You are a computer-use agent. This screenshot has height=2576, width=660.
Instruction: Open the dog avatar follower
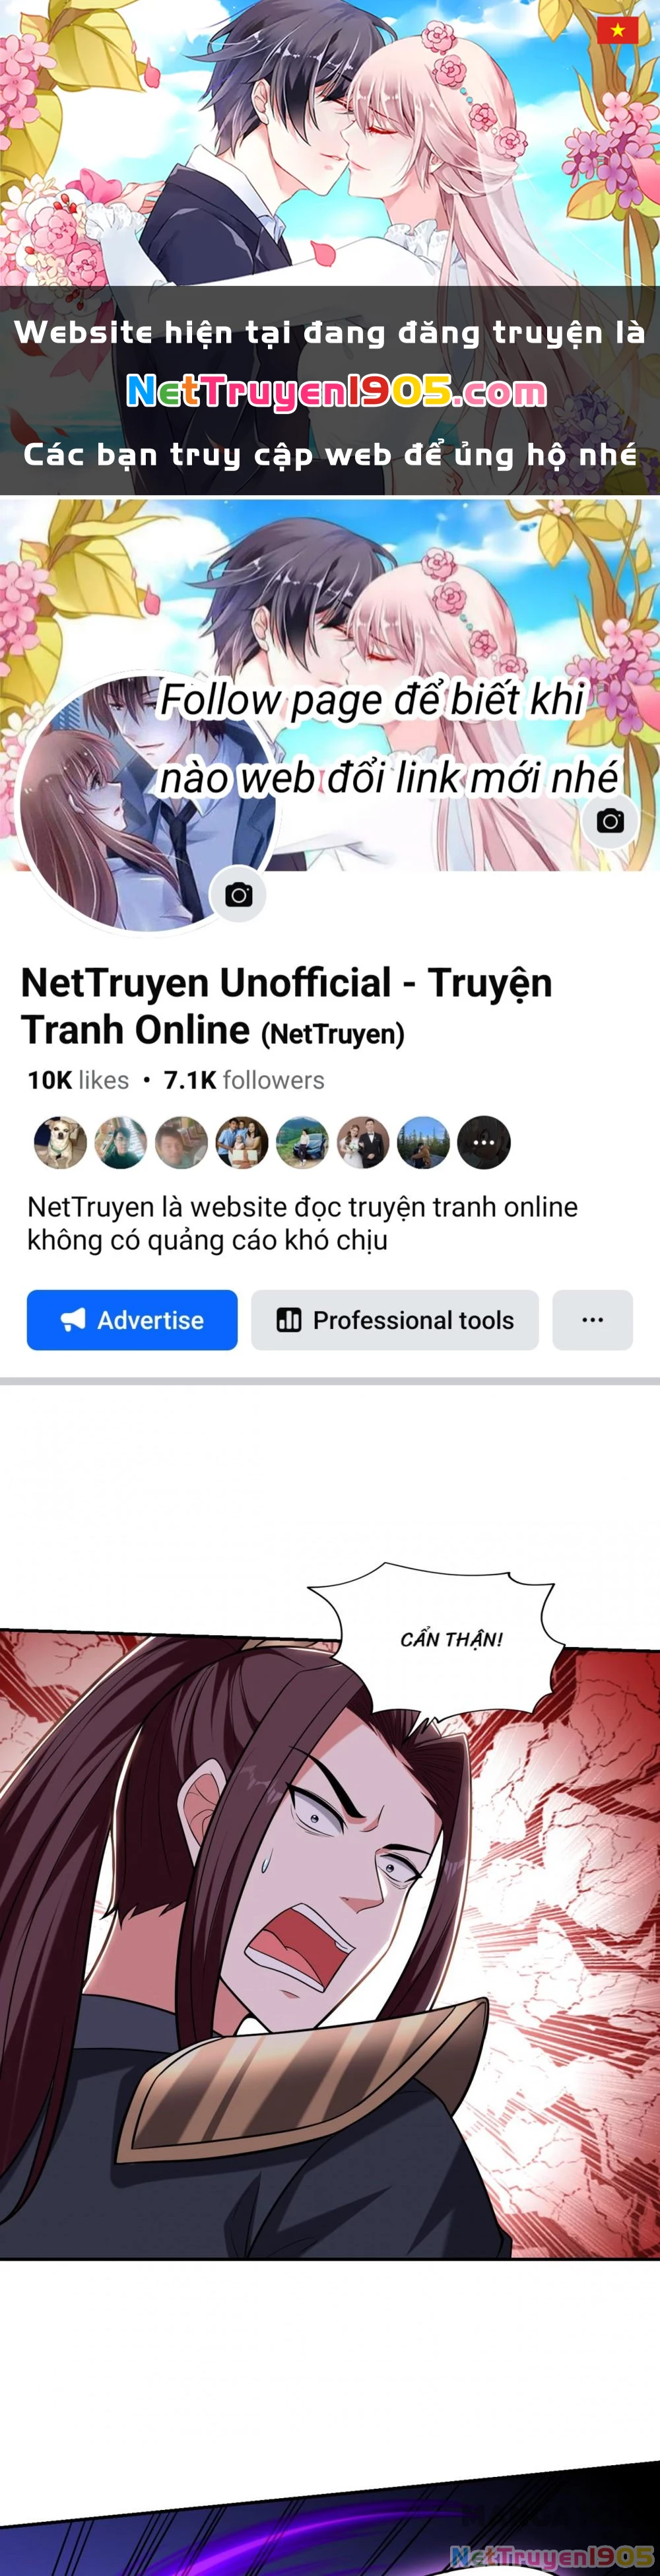(x=60, y=1142)
